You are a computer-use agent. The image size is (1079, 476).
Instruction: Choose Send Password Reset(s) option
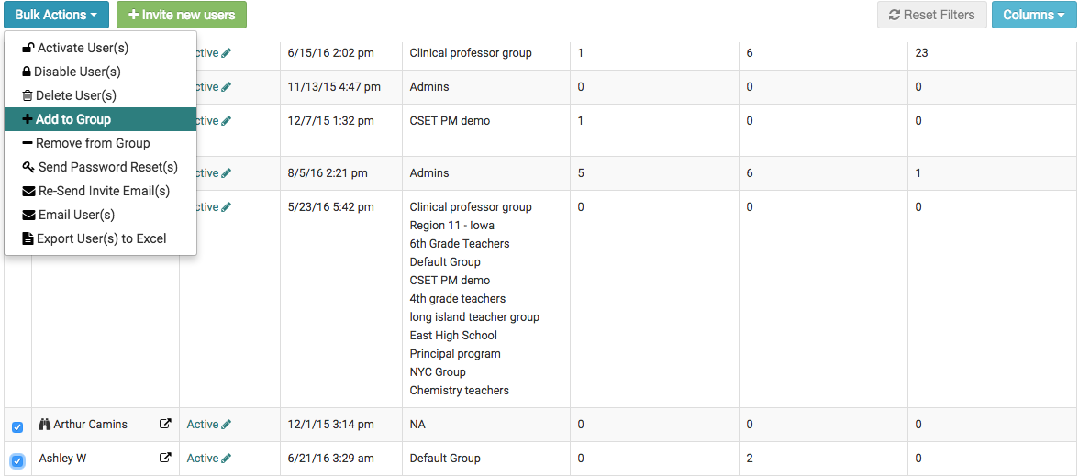tap(106, 167)
